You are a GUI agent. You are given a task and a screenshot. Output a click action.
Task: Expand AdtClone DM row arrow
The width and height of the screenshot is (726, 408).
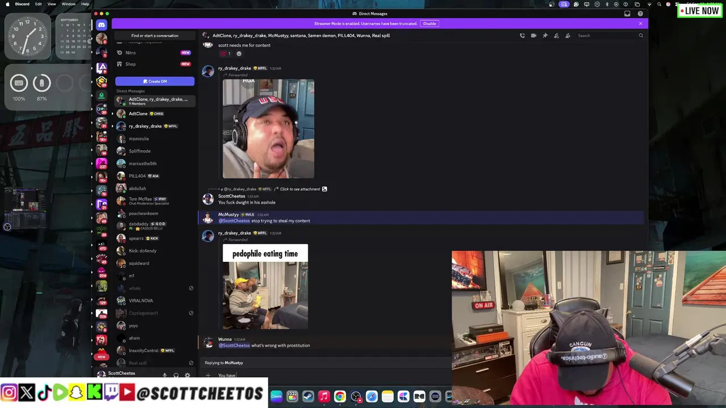112,114
